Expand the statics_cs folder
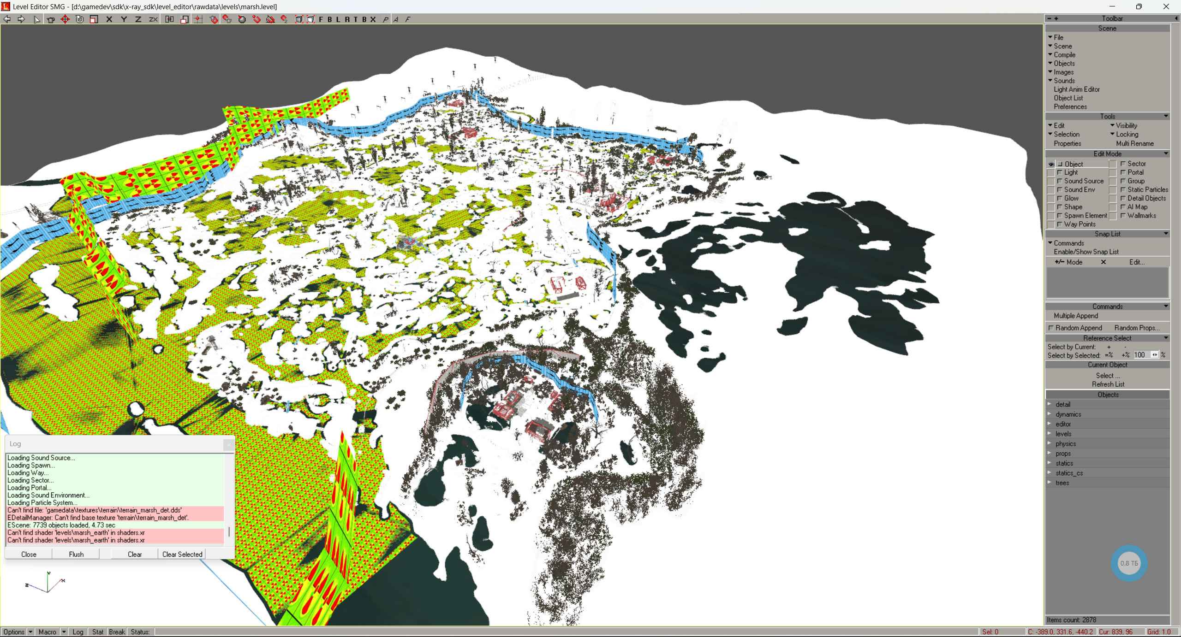The height and width of the screenshot is (637, 1181). click(x=1050, y=473)
